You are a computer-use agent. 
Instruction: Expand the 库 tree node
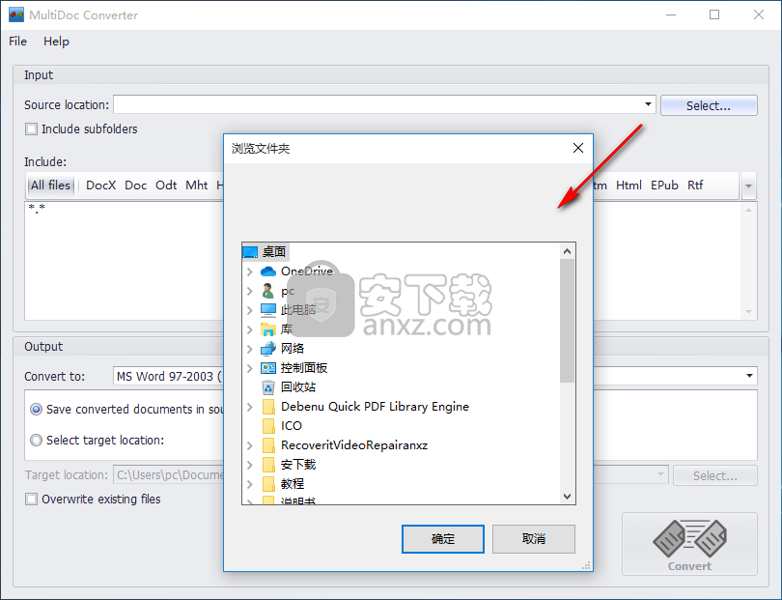(250, 329)
